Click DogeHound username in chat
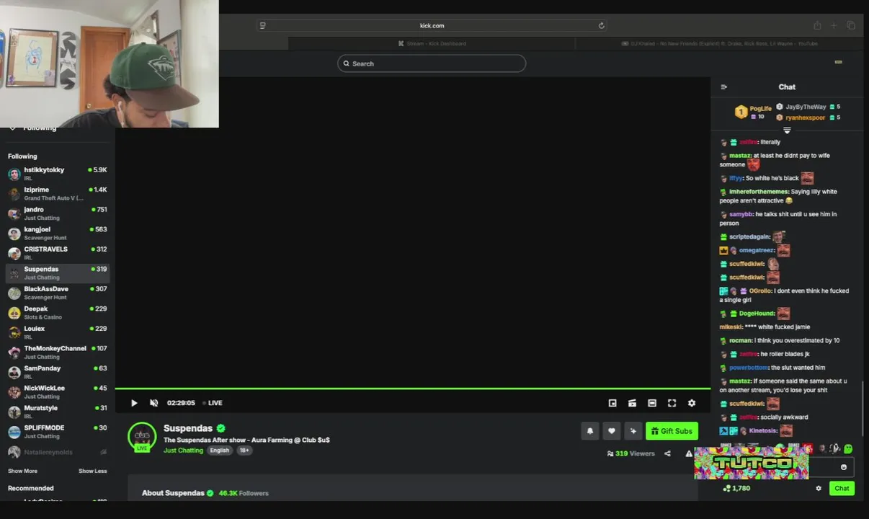The width and height of the screenshot is (869, 519). 757,314
